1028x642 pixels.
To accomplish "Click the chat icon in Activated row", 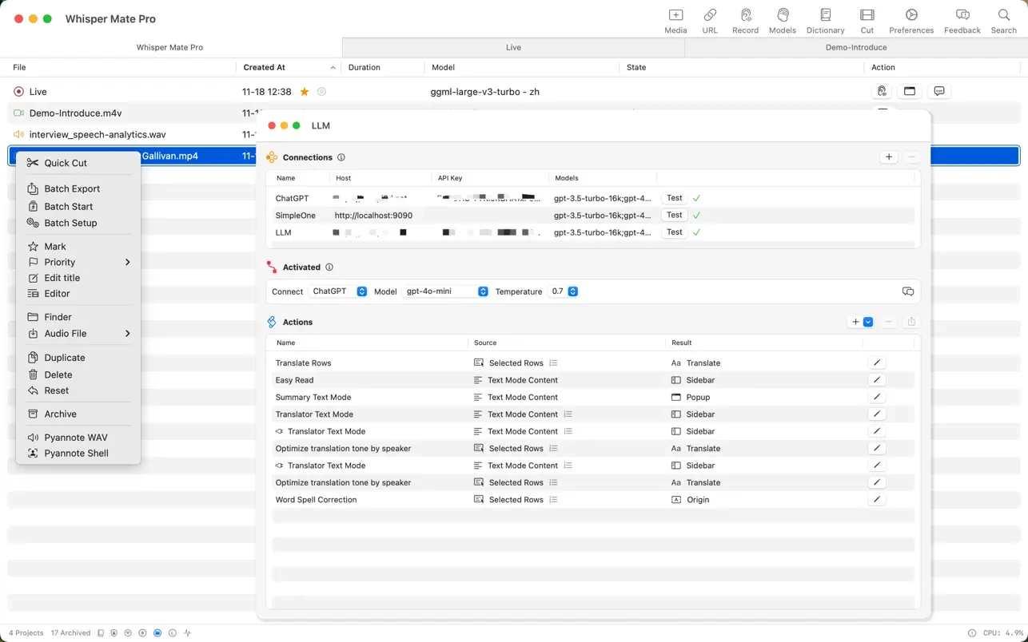I will pyautogui.click(x=907, y=291).
